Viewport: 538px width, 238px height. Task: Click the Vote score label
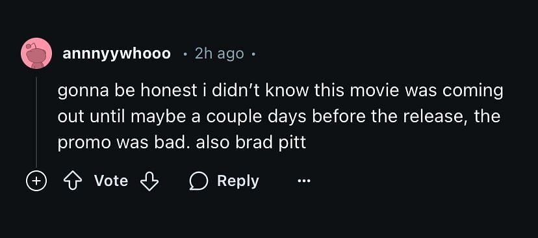coord(111,181)
